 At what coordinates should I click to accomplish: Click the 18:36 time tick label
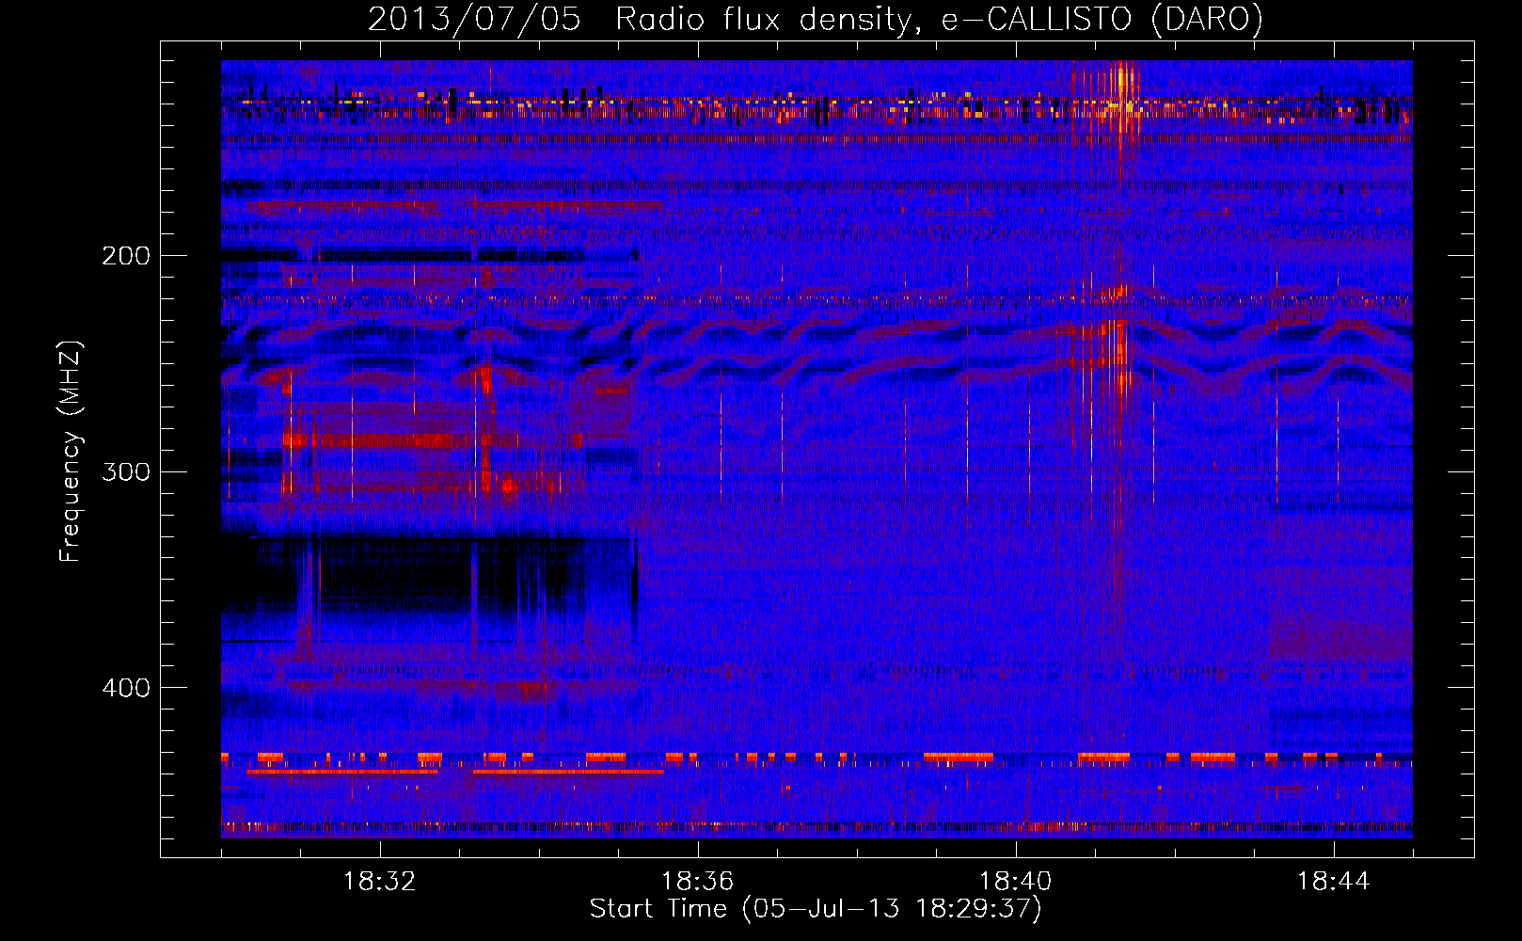697,882
